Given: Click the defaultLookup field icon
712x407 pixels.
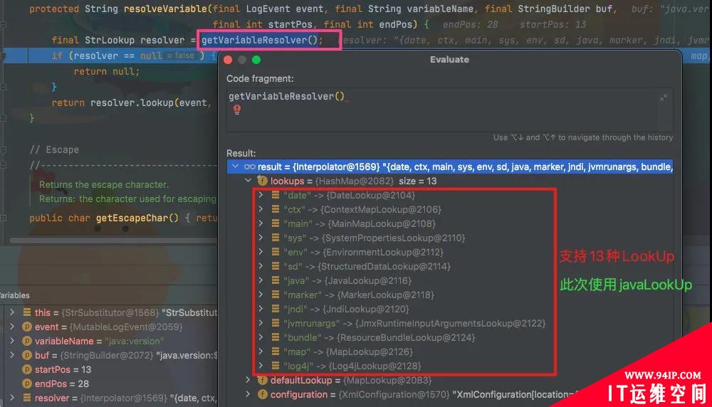Looking at the screenshot, I should click(x=262, y=380).
